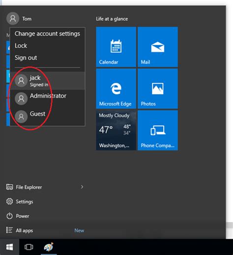
Task: Switch to the jack account
Action: click(47, 80)
